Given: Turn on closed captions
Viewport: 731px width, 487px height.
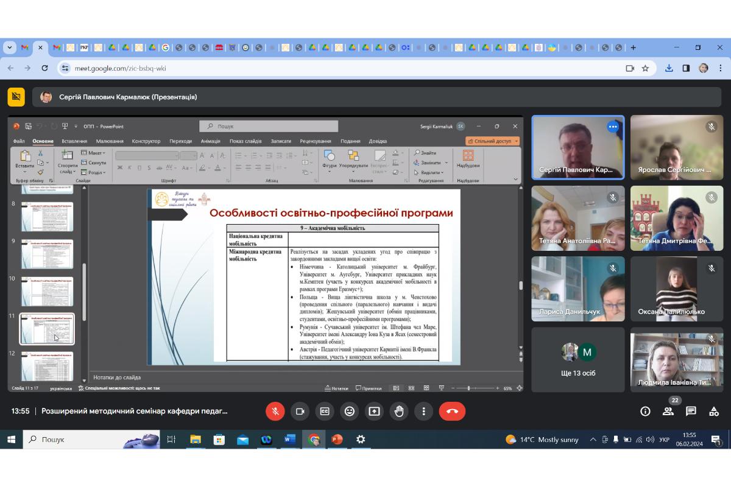Looking at the screenshot, I should click(325, 412).
